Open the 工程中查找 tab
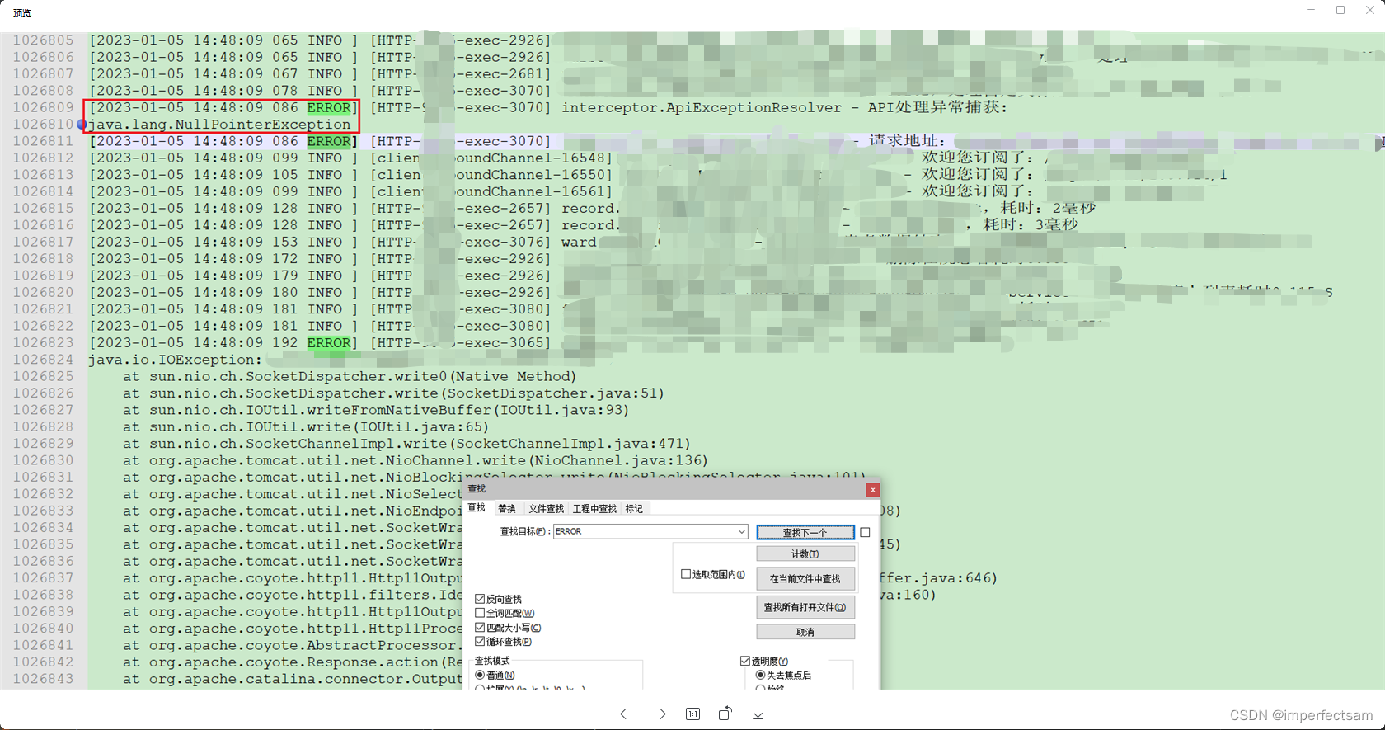Screen dimensions: 1385x730 coord(594,509)
